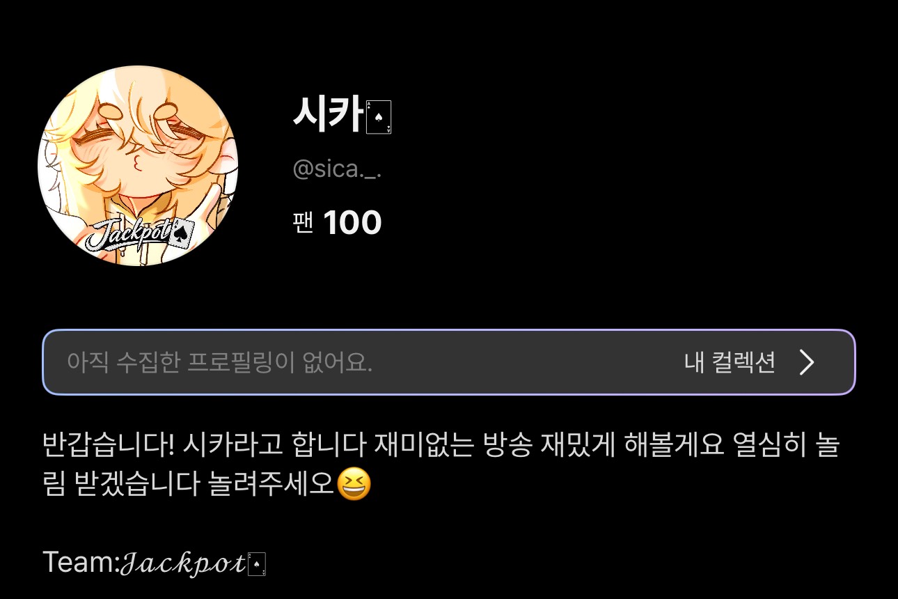This screenshot has width=898, height=599.
Task: Click the laughing face emoji in bio
Action: click(x=354, y=485)
